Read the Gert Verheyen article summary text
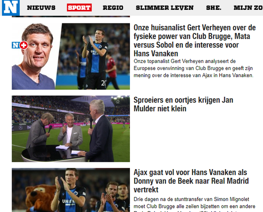 click(193, 68)
